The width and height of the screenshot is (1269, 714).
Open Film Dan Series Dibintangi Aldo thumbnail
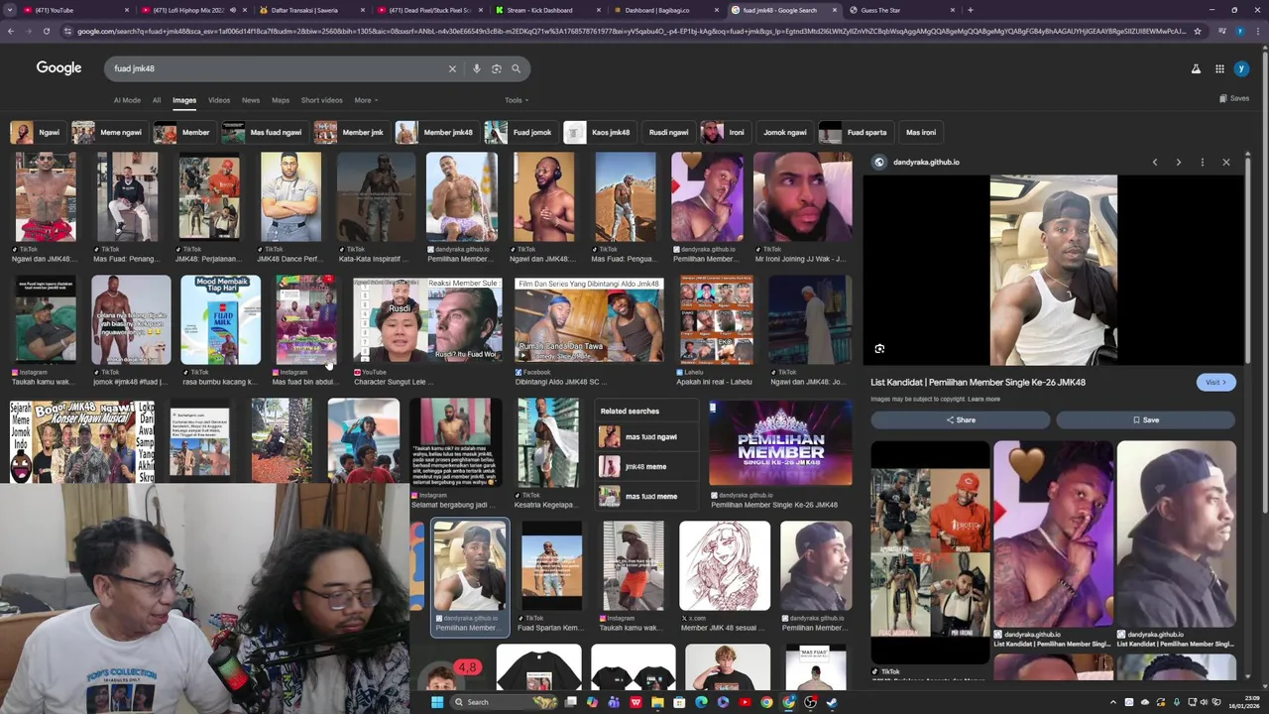pyautogui.click(x=588, y=319)
